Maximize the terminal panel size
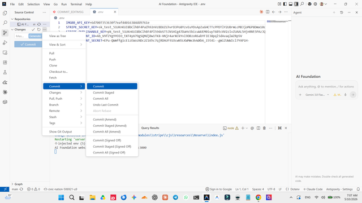This screenshot has width=362, height=203. [279, 128]
